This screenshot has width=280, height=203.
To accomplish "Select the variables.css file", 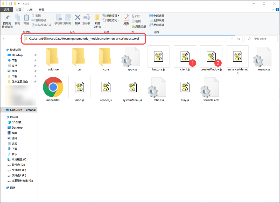I will point(211,89).
